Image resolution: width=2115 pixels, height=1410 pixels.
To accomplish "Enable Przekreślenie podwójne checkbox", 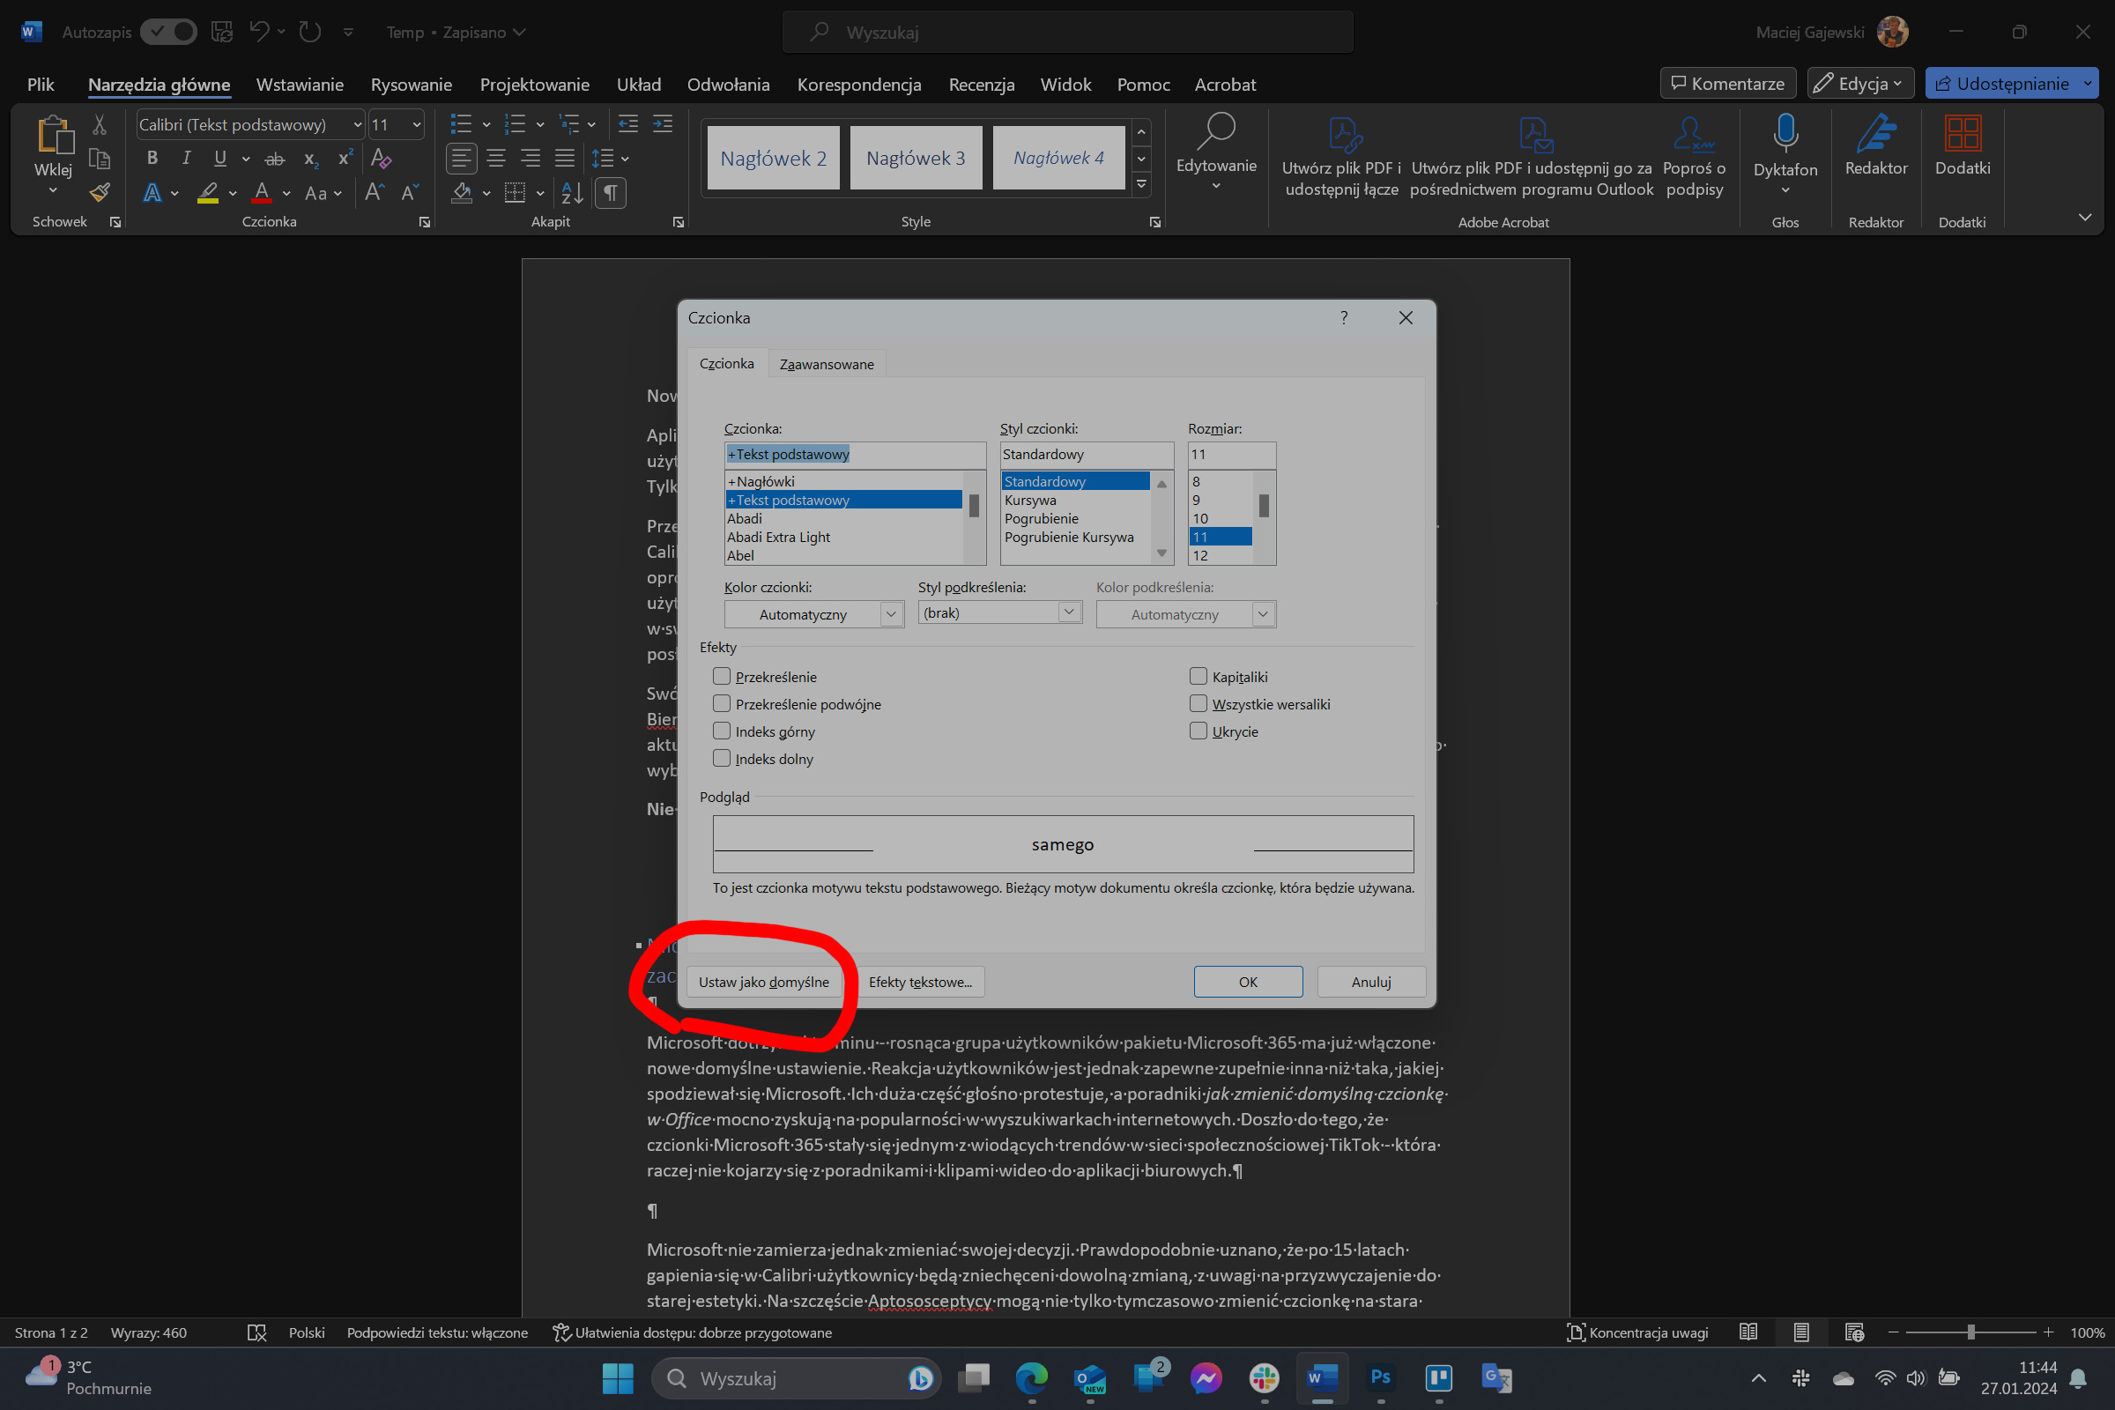I will point(721,703).
